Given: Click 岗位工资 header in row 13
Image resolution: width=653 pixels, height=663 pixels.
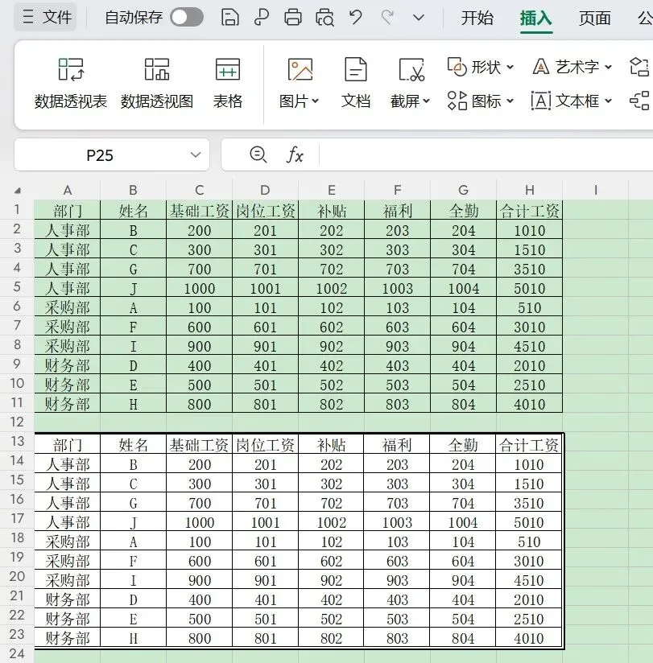Looking at the screenshot, I should point(266,444).
